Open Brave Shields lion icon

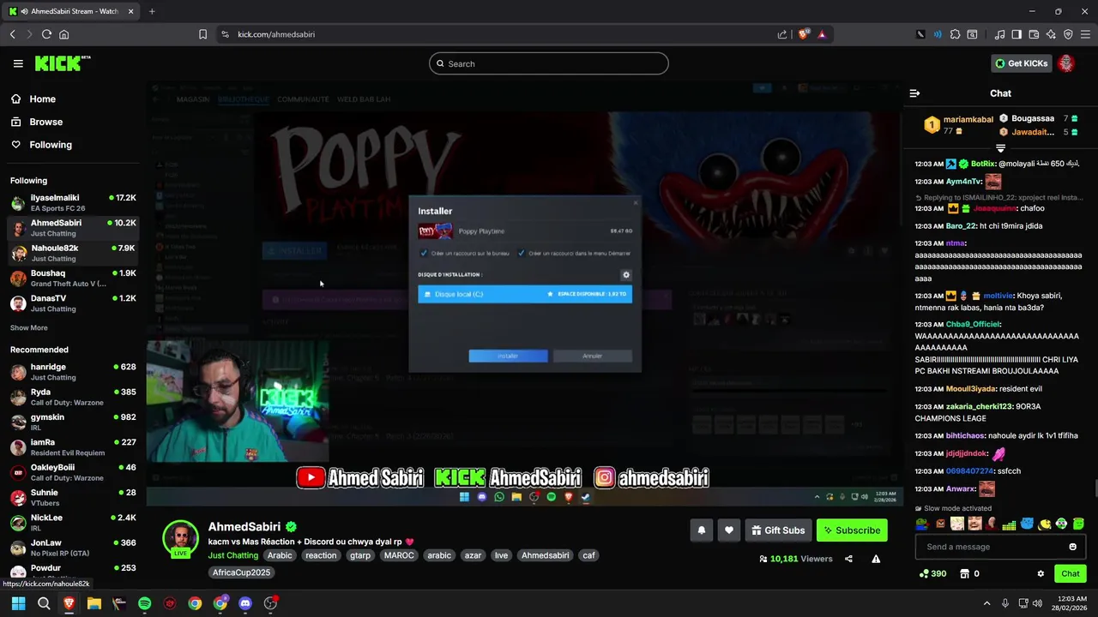point(804,34)
